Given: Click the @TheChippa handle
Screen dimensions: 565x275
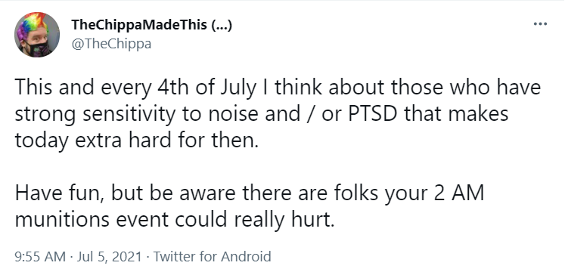Looking at the screenshot, I should coord(111,44).
